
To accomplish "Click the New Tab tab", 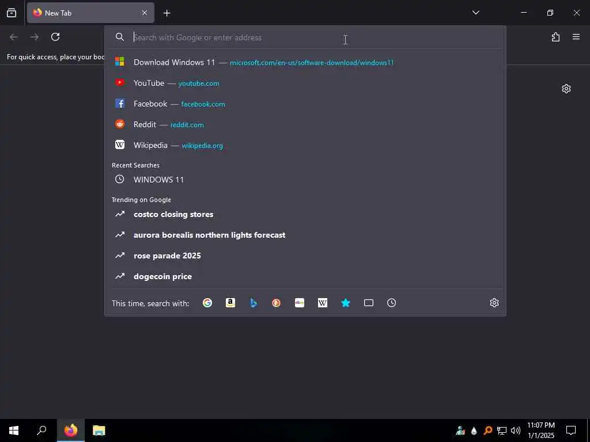I will click(x=90, y=13).
